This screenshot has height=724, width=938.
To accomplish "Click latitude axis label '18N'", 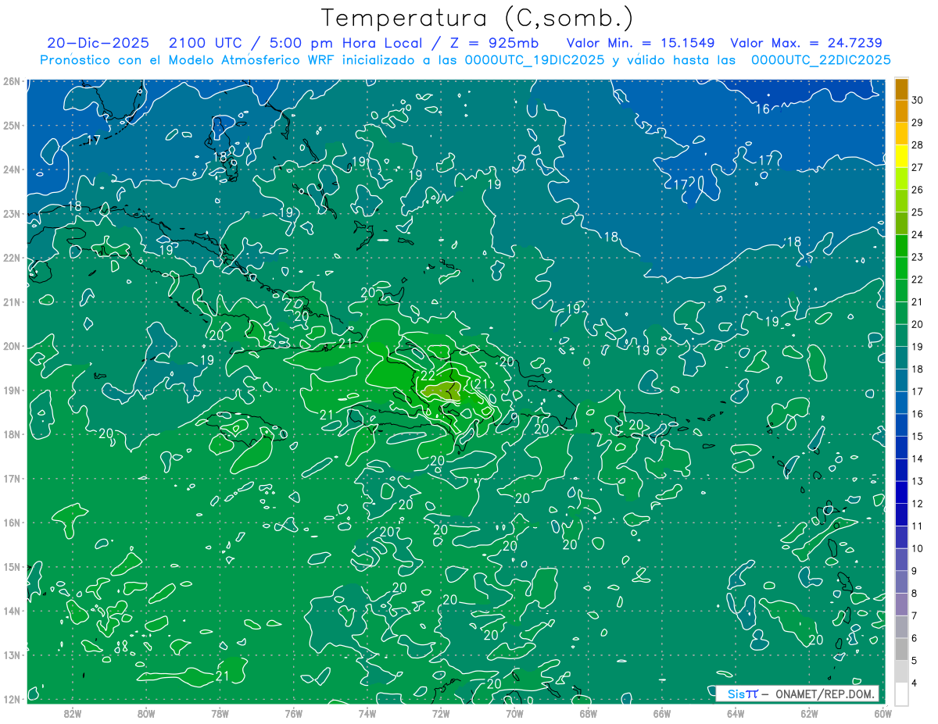I will pos(12,434).
